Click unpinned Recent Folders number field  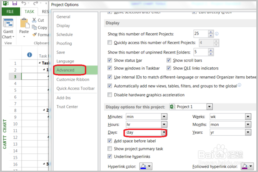click(x=201, y=52)
